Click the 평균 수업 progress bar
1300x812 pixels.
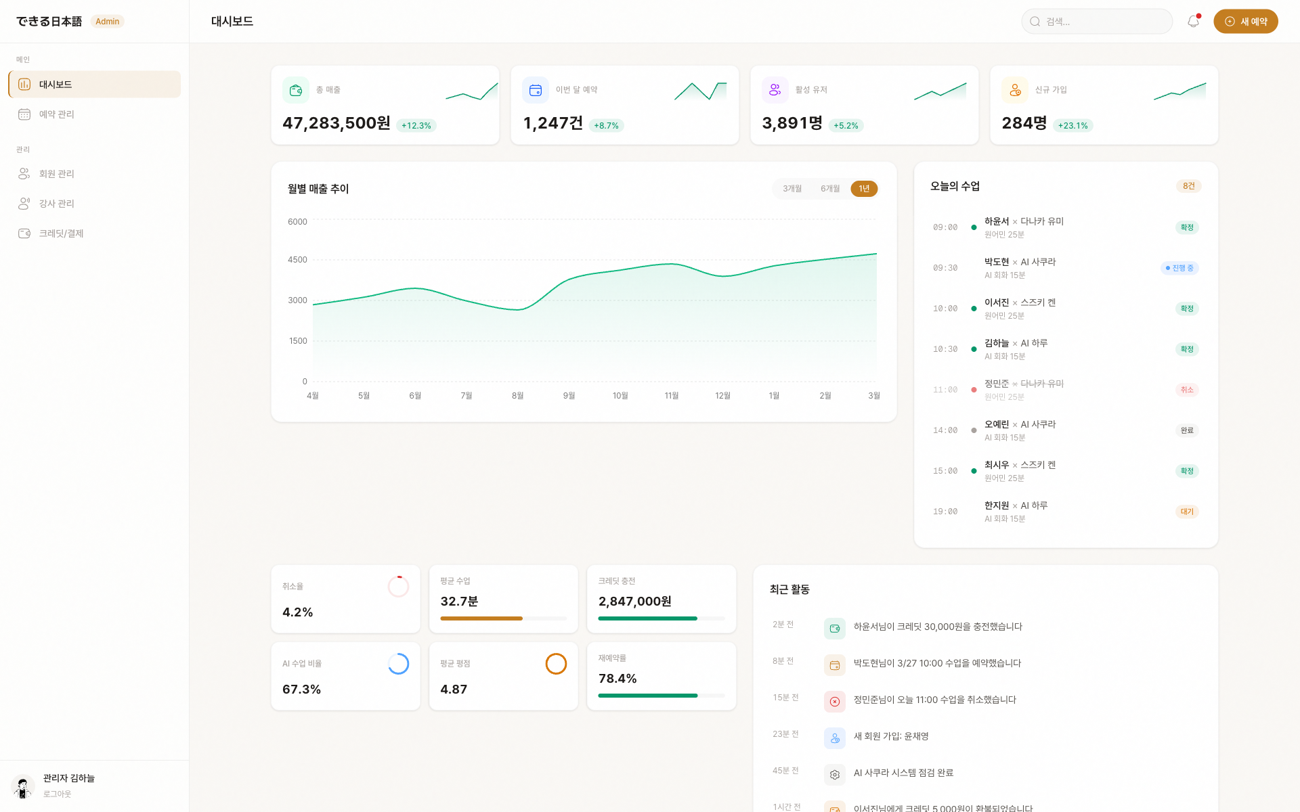pyautogui.click(x=503, y=618)
